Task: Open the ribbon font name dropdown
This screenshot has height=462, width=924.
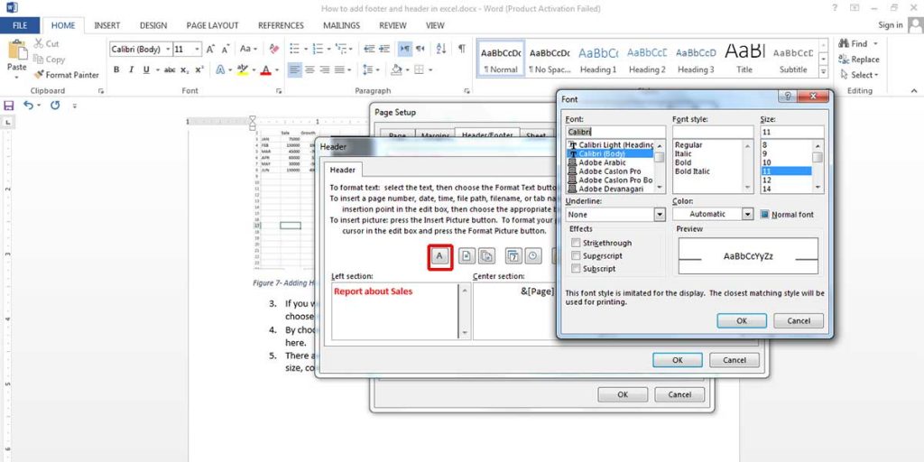Action: 169,50
